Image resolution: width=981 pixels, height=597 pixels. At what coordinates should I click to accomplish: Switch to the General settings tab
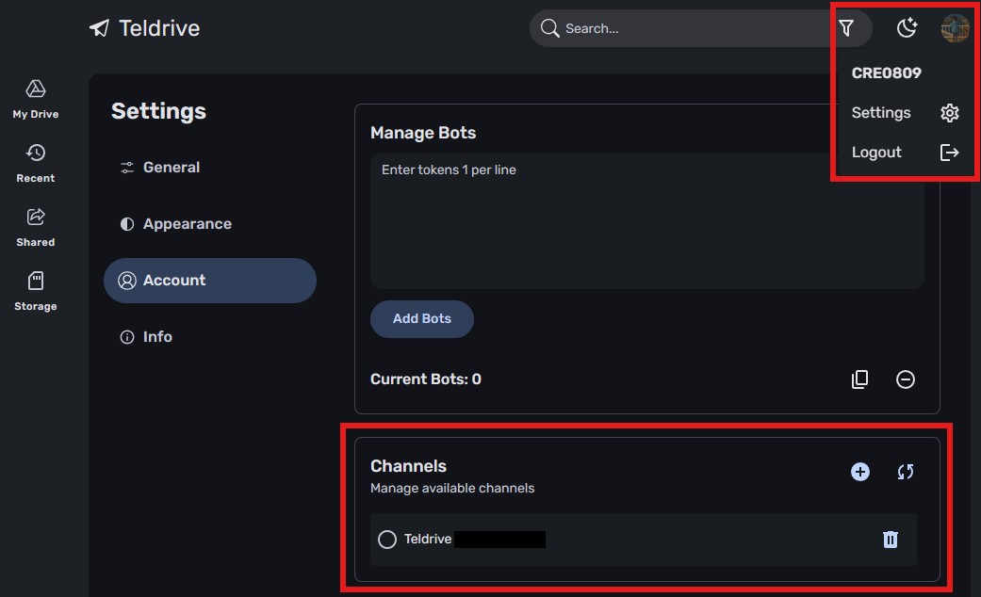172,167
